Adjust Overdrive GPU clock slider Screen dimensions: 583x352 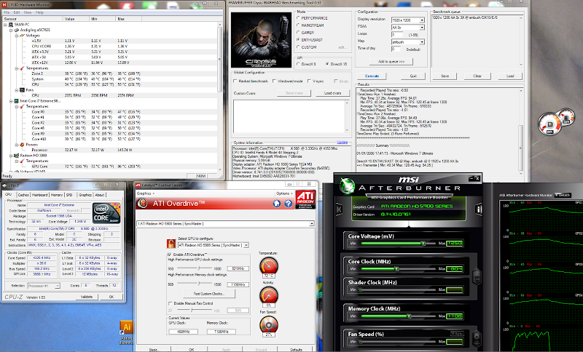[199, 268]
